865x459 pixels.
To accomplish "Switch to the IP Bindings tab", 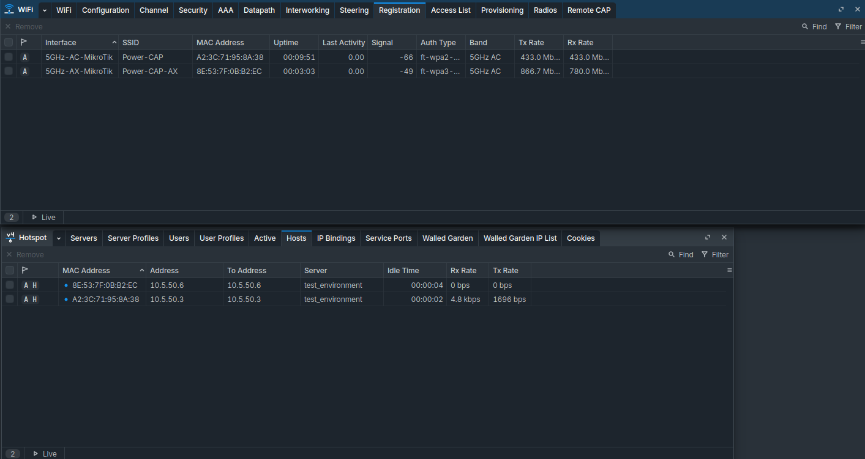I will point(336,238).
